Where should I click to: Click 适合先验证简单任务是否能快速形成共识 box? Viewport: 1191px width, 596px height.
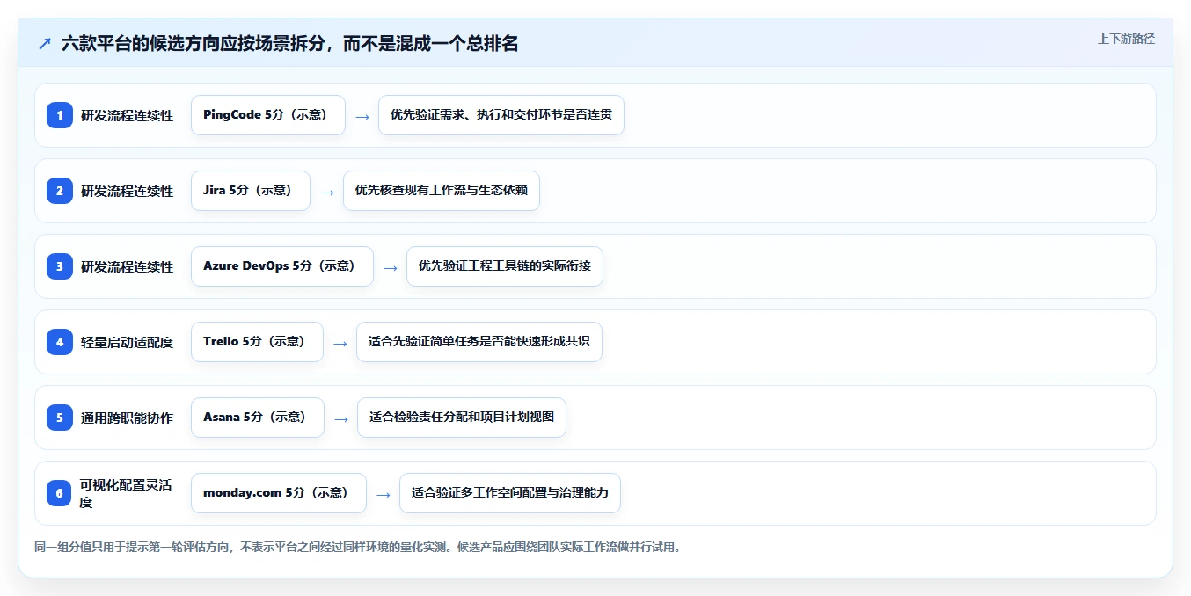click(479, 342)
